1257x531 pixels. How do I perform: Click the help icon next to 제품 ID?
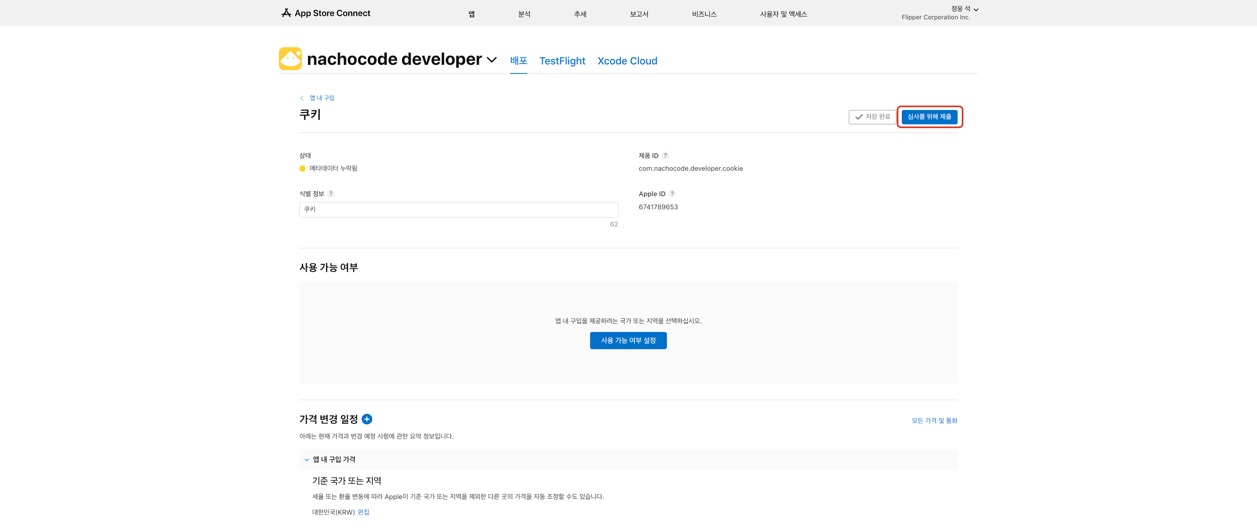tap(665, 156)
